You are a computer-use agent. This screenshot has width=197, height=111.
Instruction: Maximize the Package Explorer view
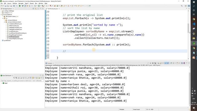(43, 9)
